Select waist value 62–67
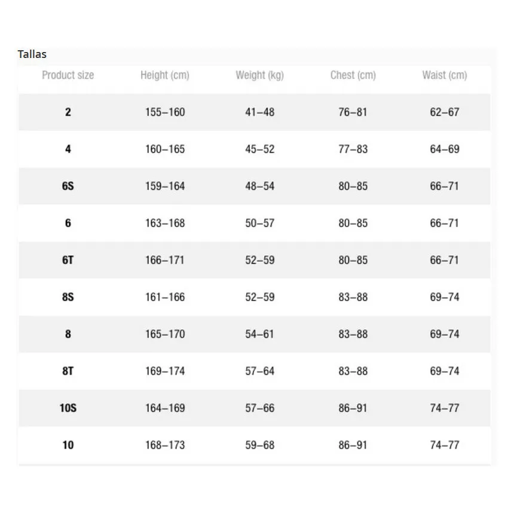Viewport: 514px width, 514px height. point(445,112)
